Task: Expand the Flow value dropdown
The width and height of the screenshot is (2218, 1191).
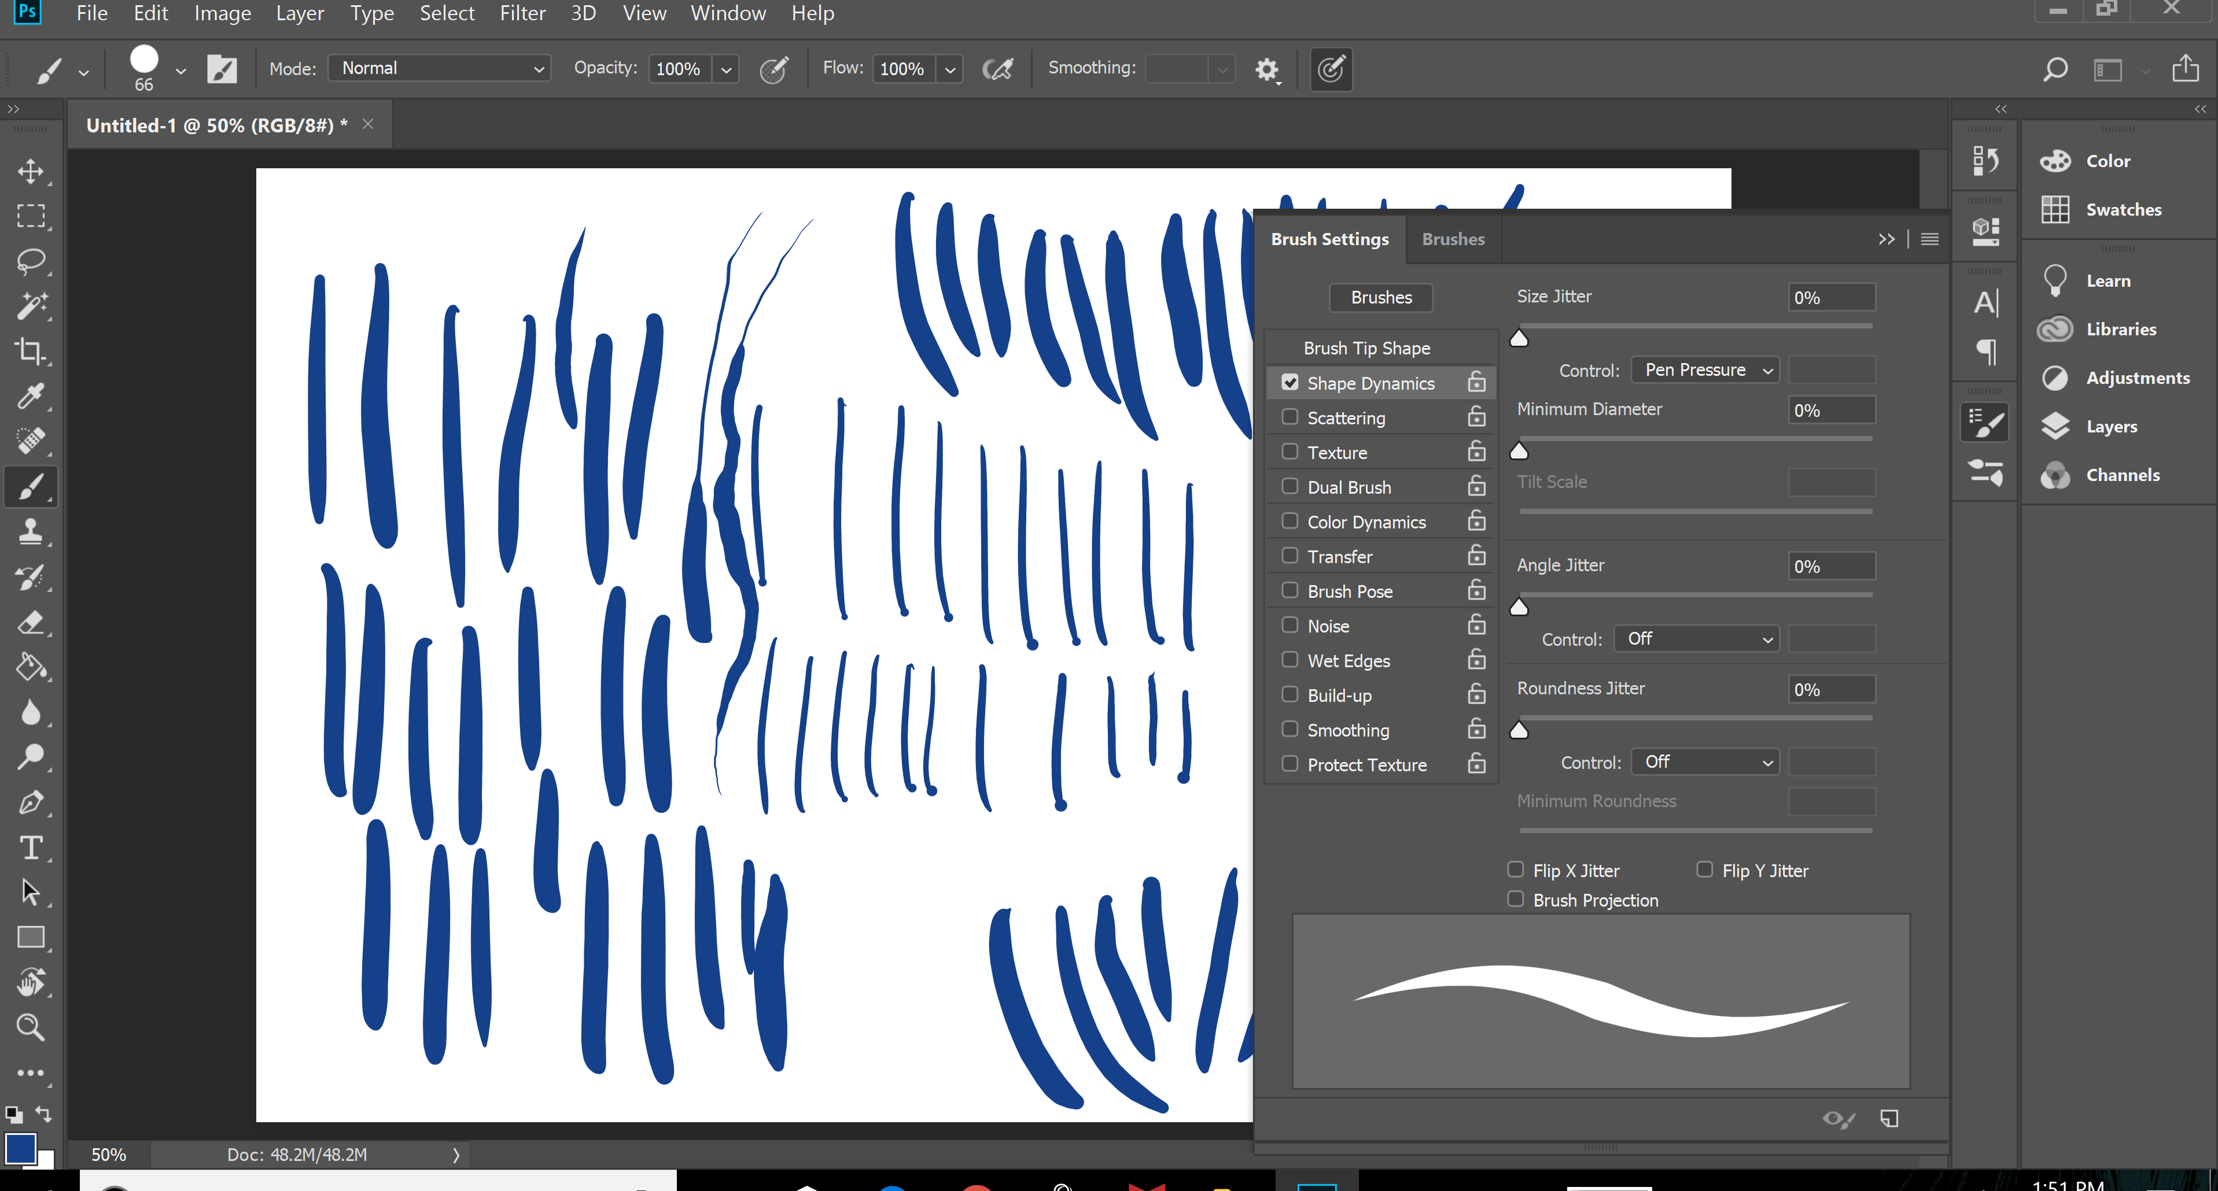Action: point(950,69)
